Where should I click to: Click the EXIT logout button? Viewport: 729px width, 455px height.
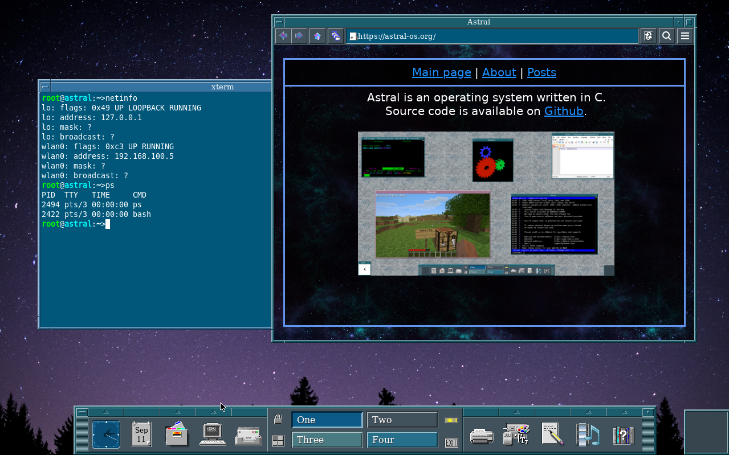451,443
